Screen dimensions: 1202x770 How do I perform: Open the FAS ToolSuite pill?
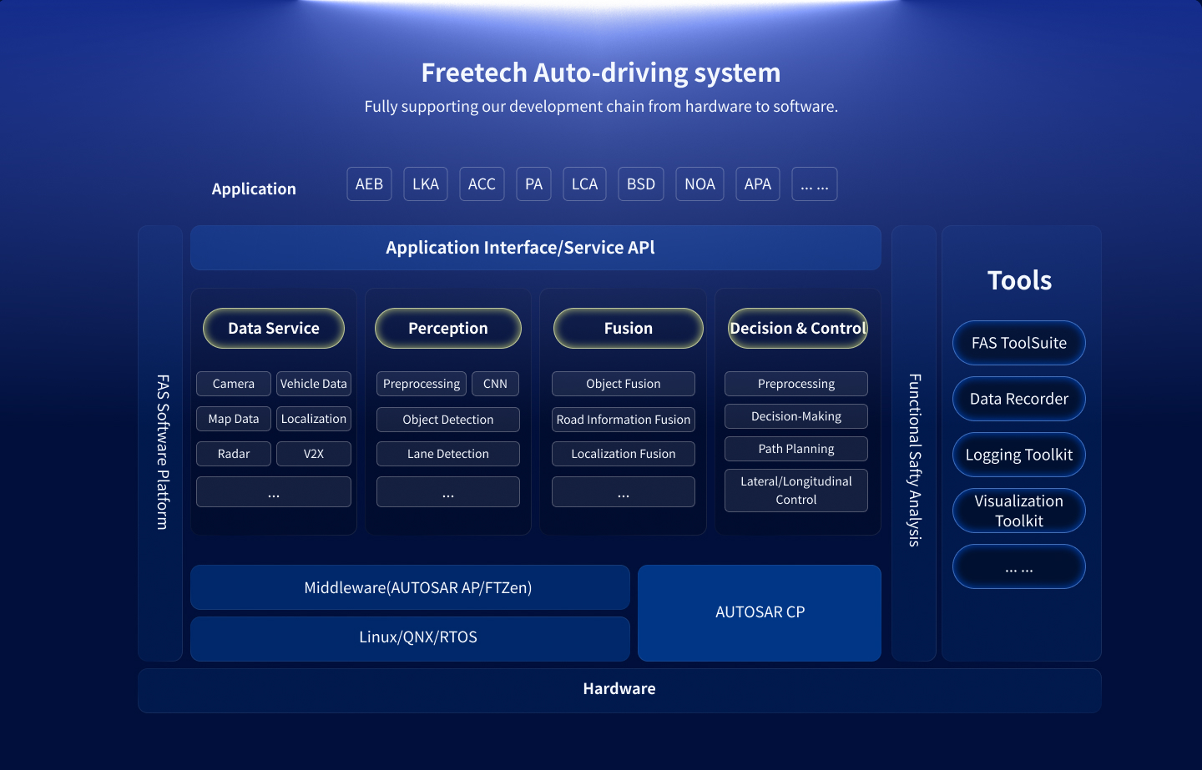(x=1019, y=343)
